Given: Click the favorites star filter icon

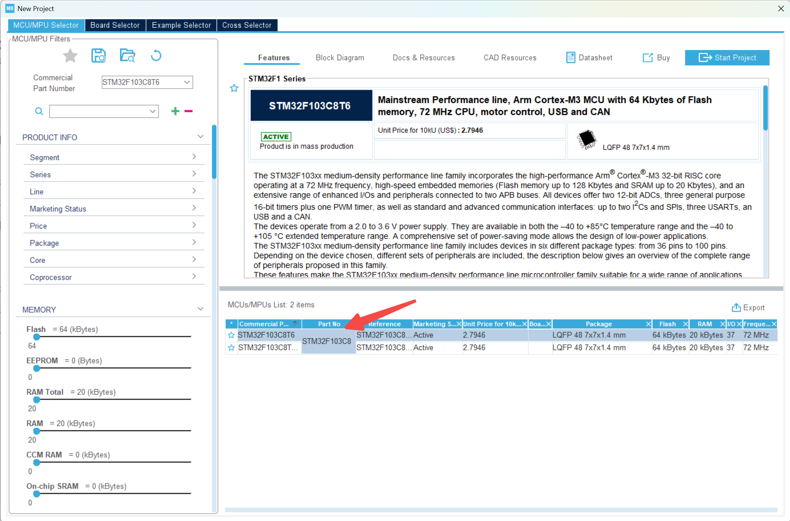Looking at the screenshot, I should click(x=70, y=56).
